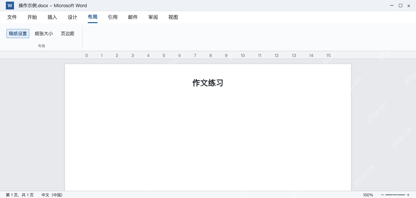Open the 文件 menu tab
Screen dimensions: 416x198
tap(12, 17)
